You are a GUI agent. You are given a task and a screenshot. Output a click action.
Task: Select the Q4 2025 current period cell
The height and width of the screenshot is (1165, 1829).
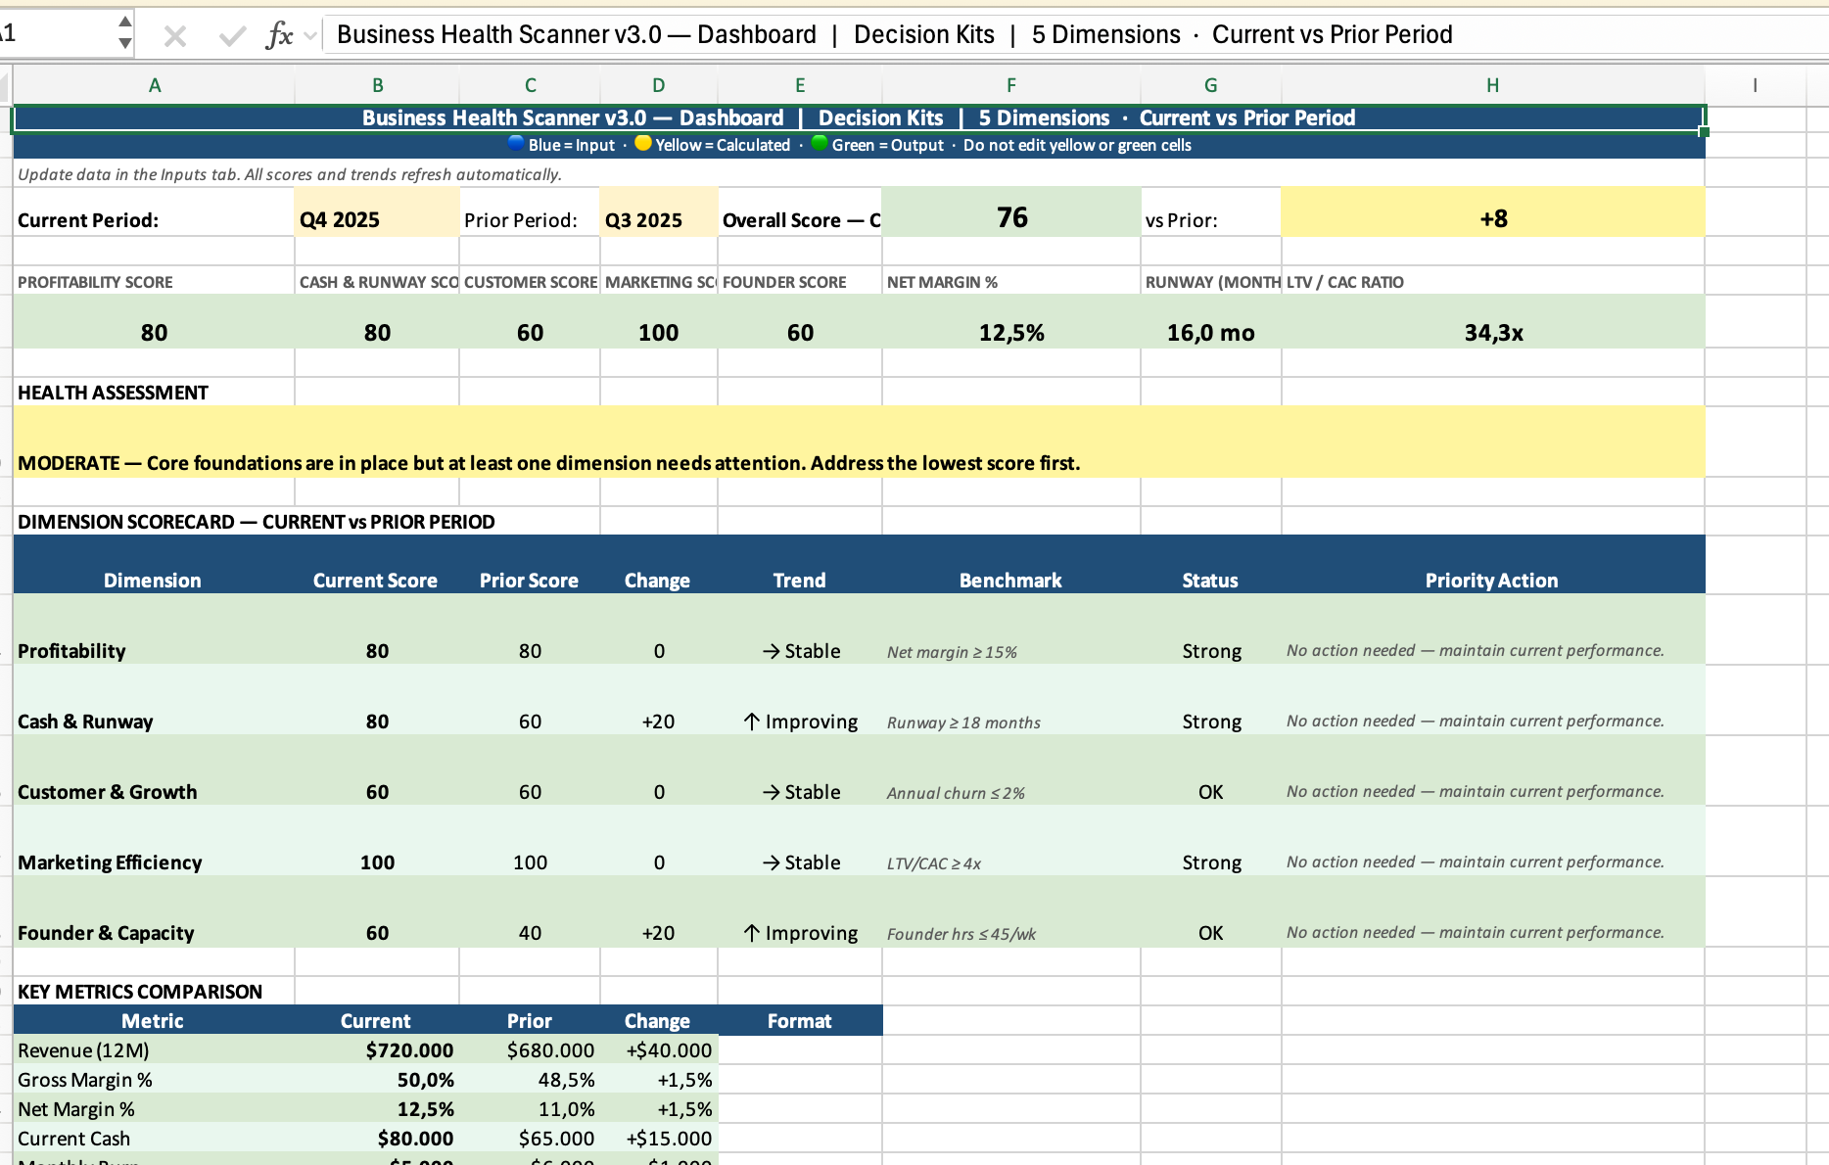377,219
